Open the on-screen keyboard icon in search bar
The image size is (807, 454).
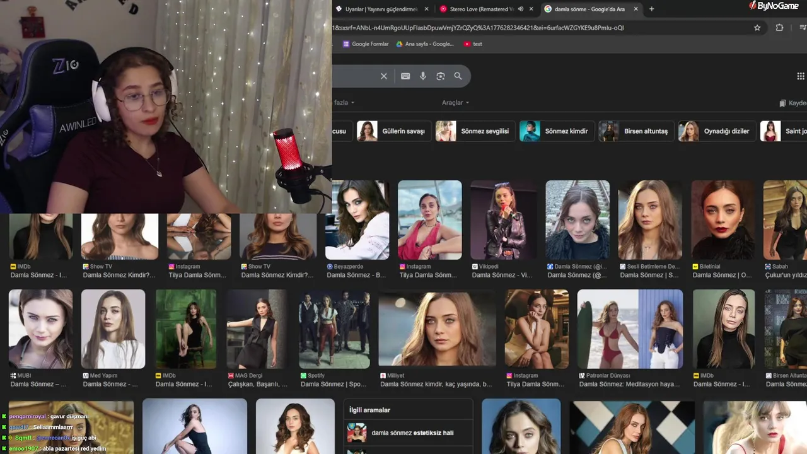tap(405, 76)
